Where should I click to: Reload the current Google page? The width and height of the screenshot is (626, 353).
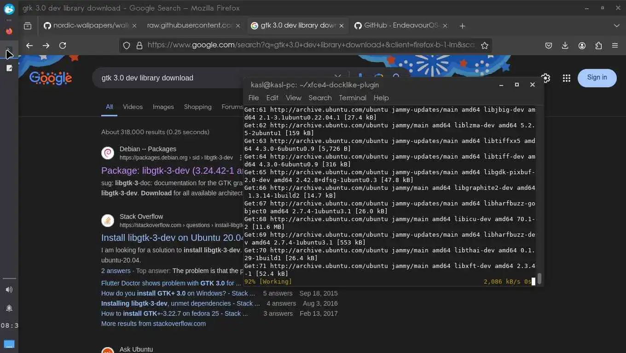tap(63, 46)
